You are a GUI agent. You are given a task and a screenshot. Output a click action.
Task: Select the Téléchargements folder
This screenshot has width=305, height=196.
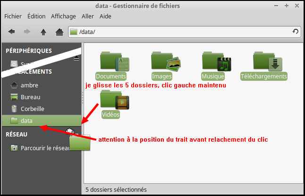click(264, 66)
